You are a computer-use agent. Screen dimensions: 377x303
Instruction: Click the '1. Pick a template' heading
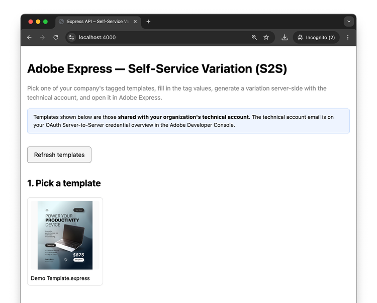(x=64, y=183)
